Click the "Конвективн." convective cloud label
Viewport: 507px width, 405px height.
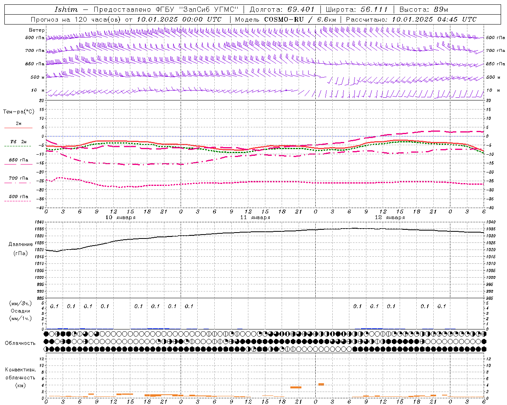pos(20,370)
